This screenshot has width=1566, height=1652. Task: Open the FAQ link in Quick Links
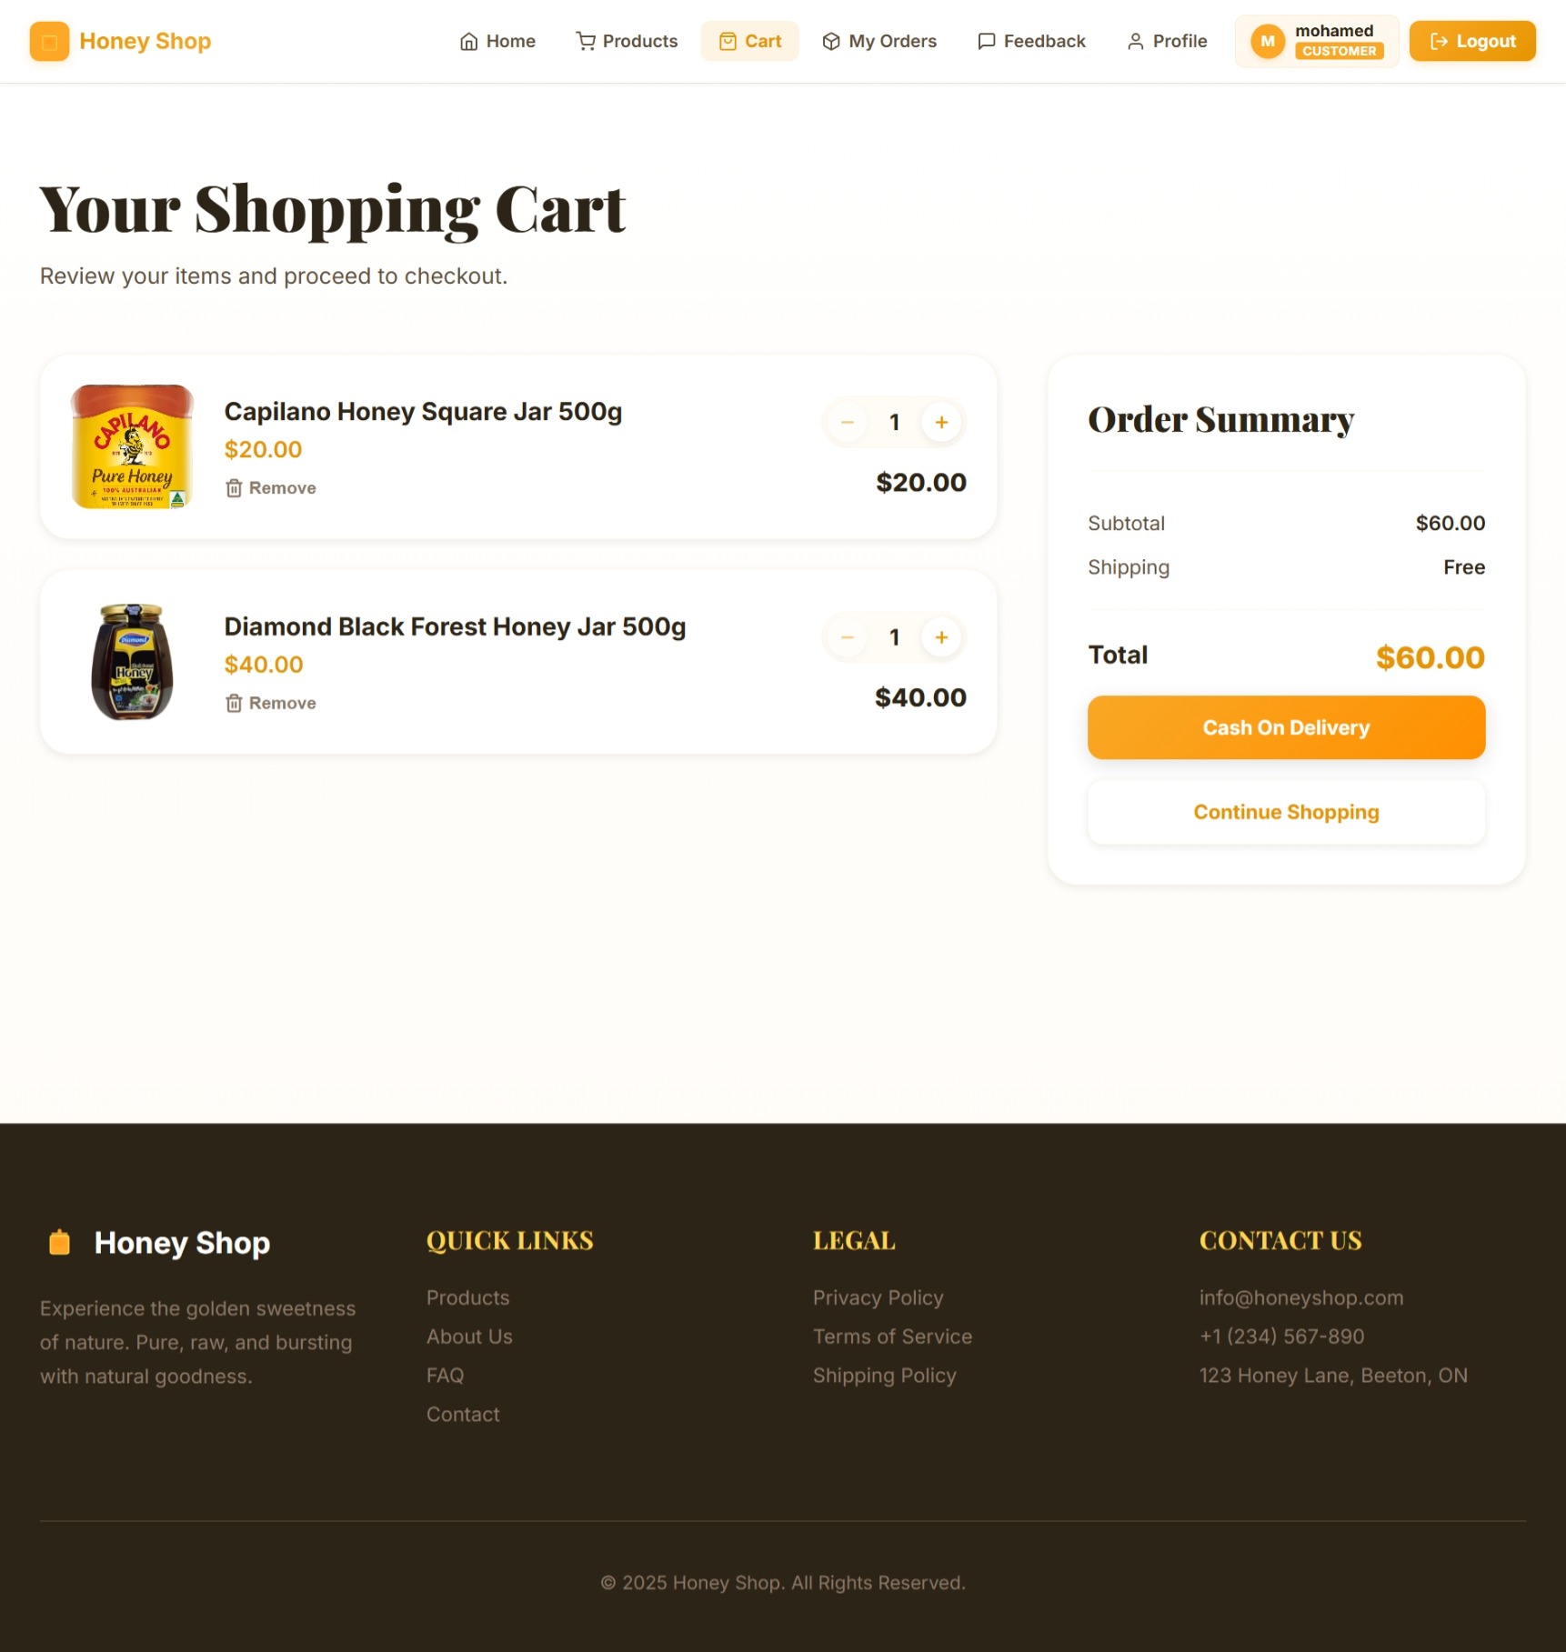[x=445, y=1377]
